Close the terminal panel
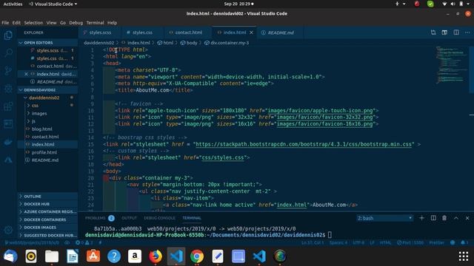This screenshot has height=266, width=474. coord(467,218)
